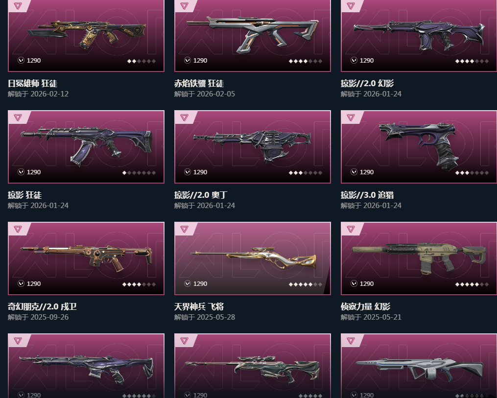The image size is (497, 398).
Task: Open the 奇幻朋克//2.0 戍卫 skin name
Action: 42,306
